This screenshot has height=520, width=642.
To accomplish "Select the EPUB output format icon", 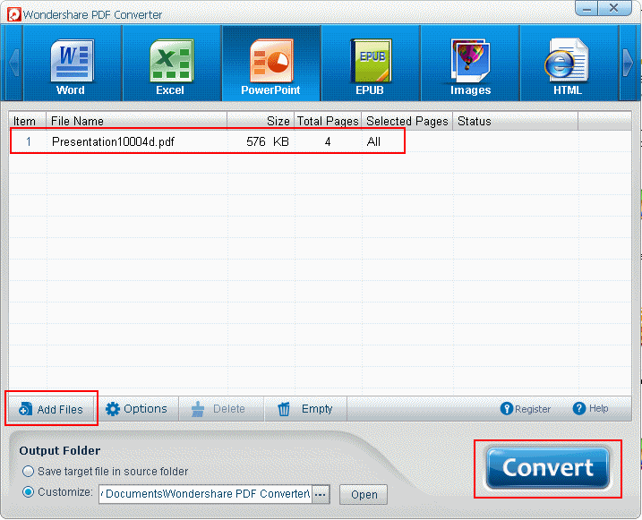I will pos(371,64).
